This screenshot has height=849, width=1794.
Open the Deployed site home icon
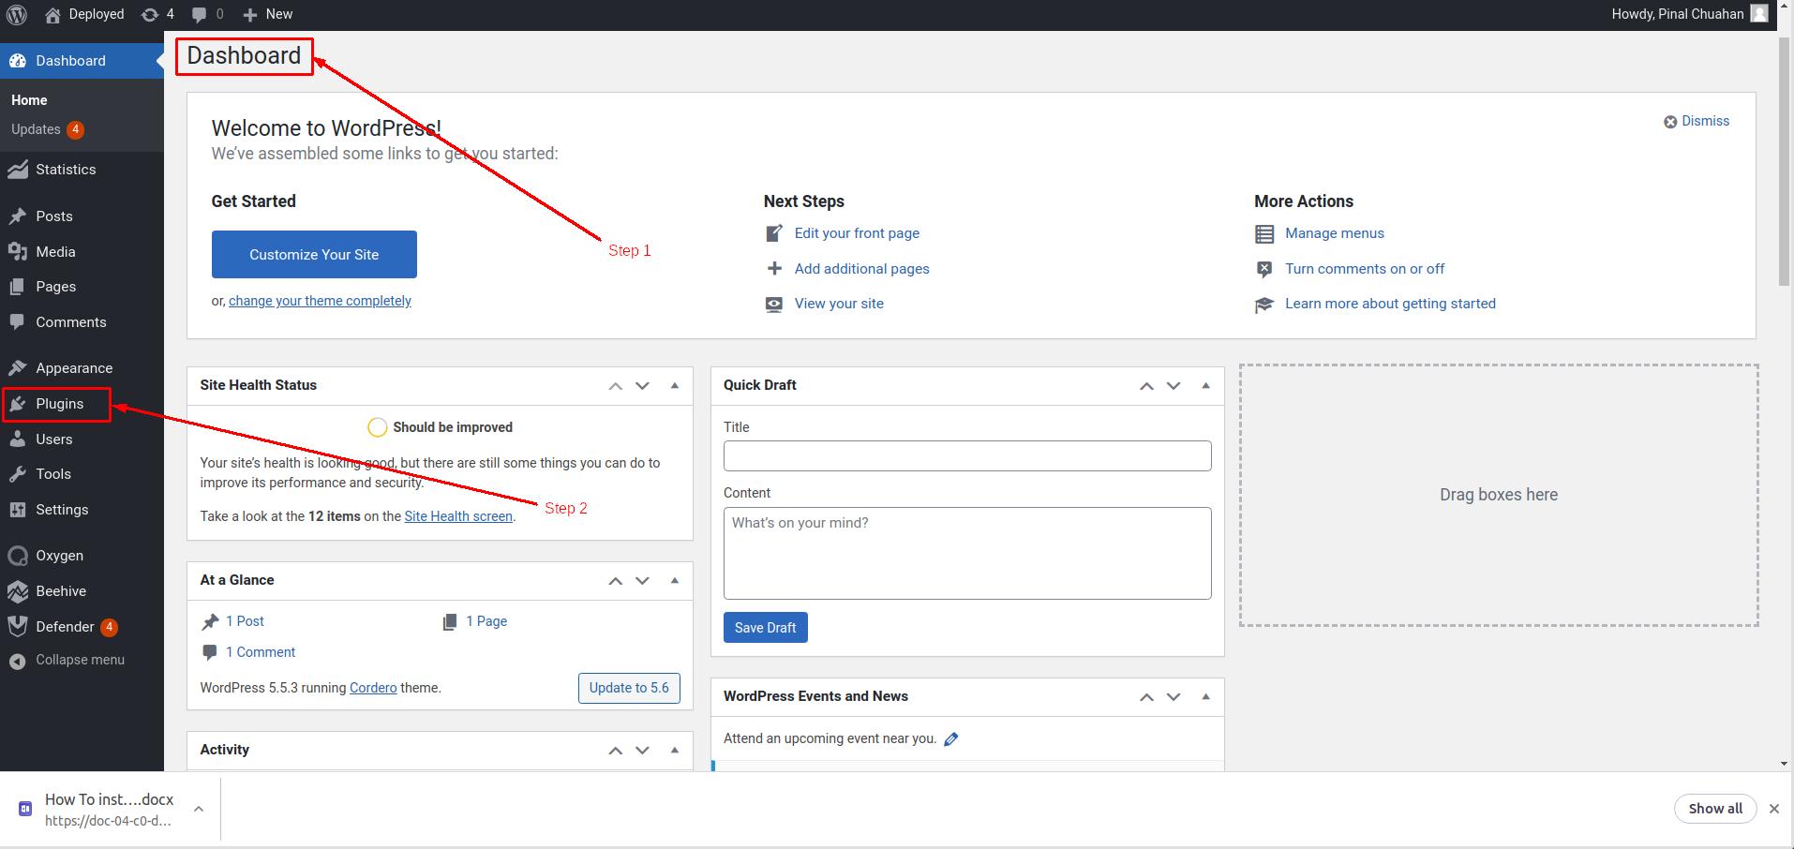84,14
